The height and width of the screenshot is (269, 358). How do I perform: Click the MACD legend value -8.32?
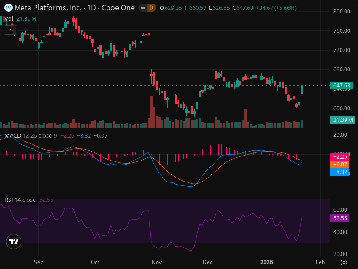click(x=84, y=136)
